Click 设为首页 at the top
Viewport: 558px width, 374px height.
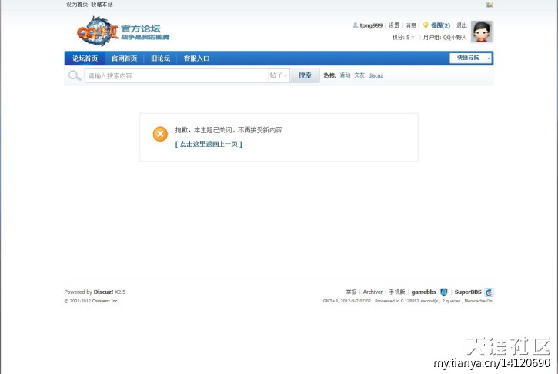77,5
